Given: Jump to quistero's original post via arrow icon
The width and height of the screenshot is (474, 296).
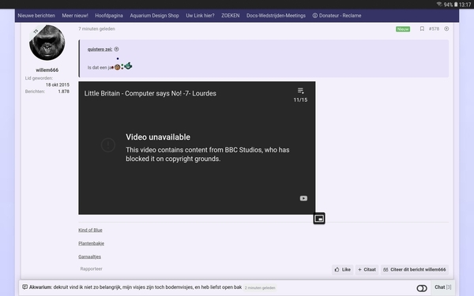Looking at the screenshot, I should [x=116, y=49].
